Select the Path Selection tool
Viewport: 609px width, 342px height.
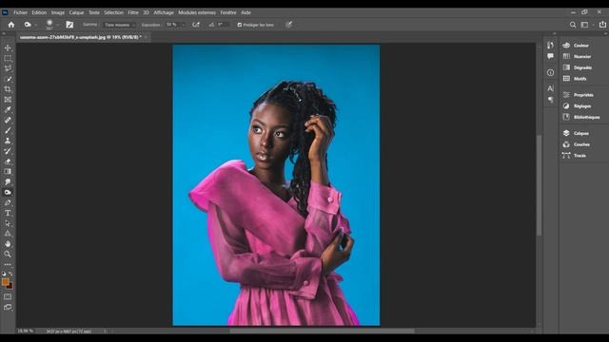pos(8,223)
